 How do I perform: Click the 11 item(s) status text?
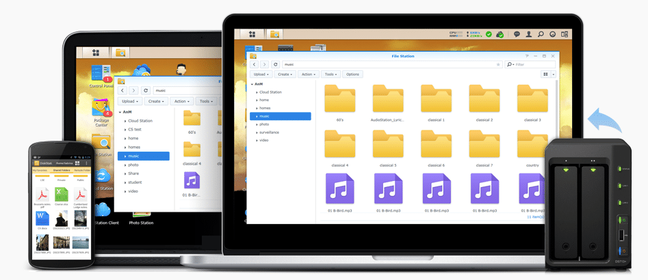pos(536,217)
